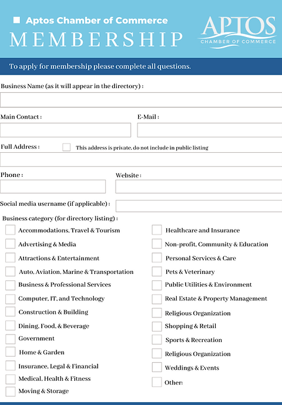Tick Real Estate & Property Management checkbox

coord(157,299)
